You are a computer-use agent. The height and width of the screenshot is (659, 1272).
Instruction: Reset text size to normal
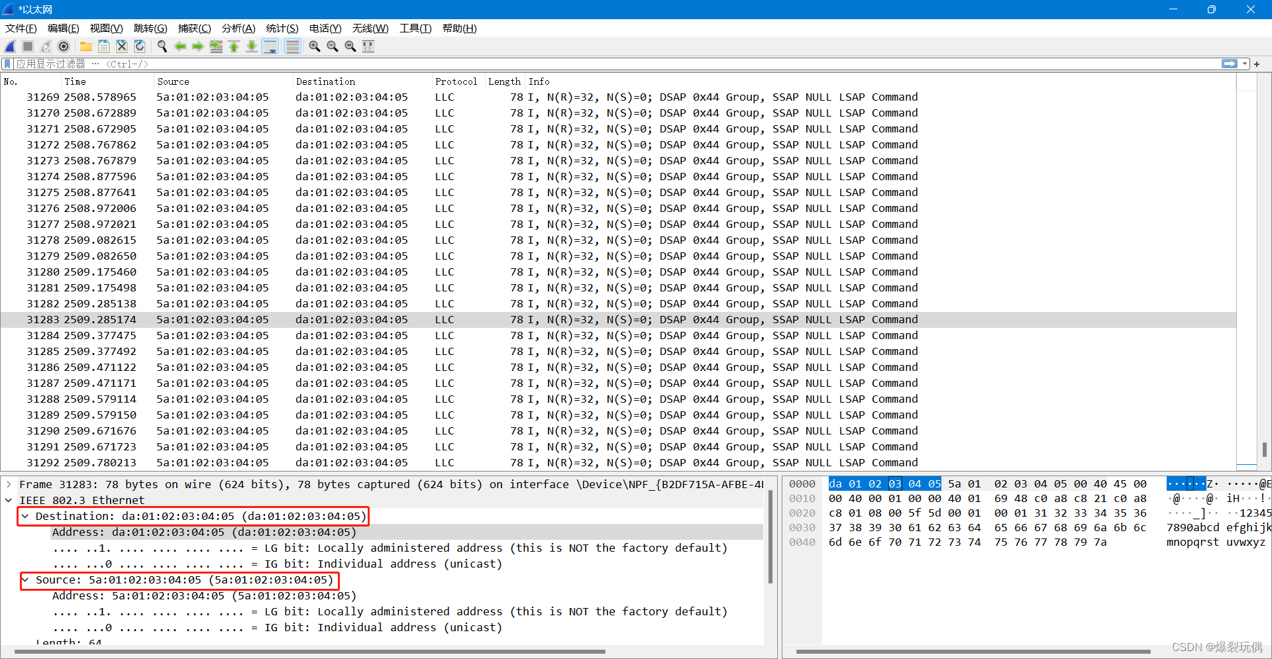click(x=350, y=46)
